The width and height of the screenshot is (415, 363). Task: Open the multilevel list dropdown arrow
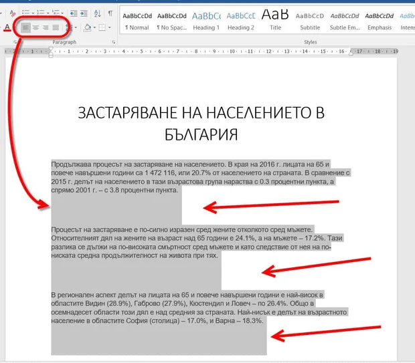pos(62,13)
